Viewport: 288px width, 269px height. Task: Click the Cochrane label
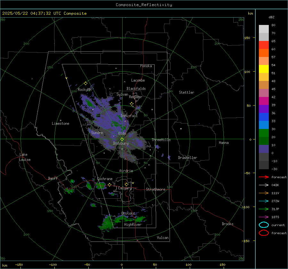[x=105, y=179]
